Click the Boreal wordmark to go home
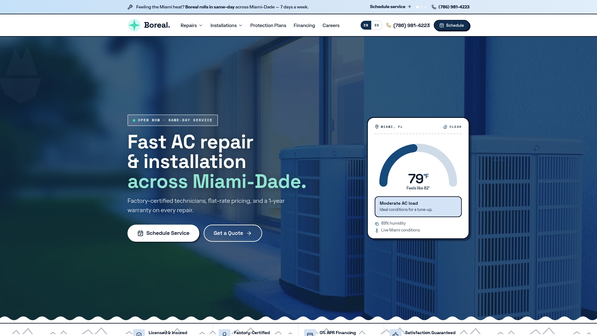 [157, 25]
